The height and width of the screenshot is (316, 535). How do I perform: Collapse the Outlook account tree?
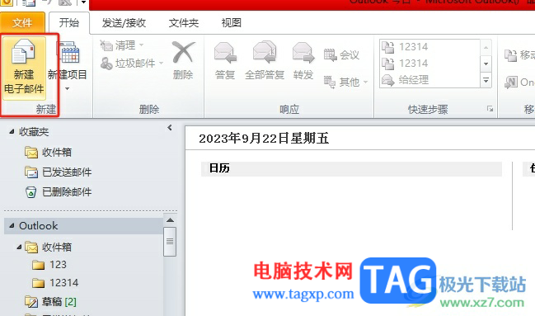[x=12, y=226]
